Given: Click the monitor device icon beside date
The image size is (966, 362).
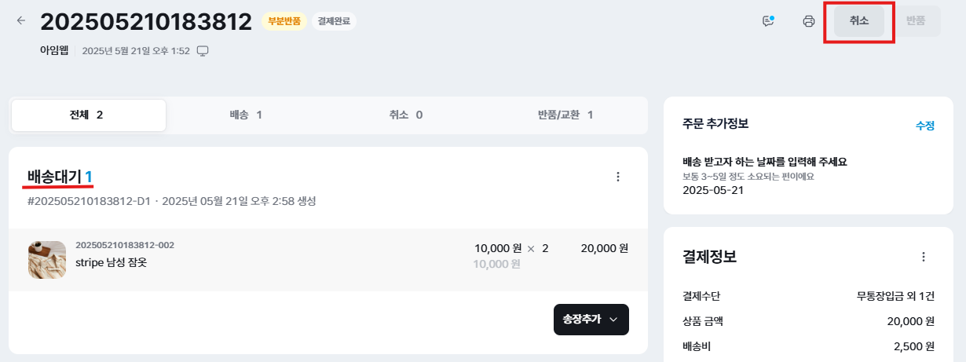Looking at the screenshot, I should 203,51.
